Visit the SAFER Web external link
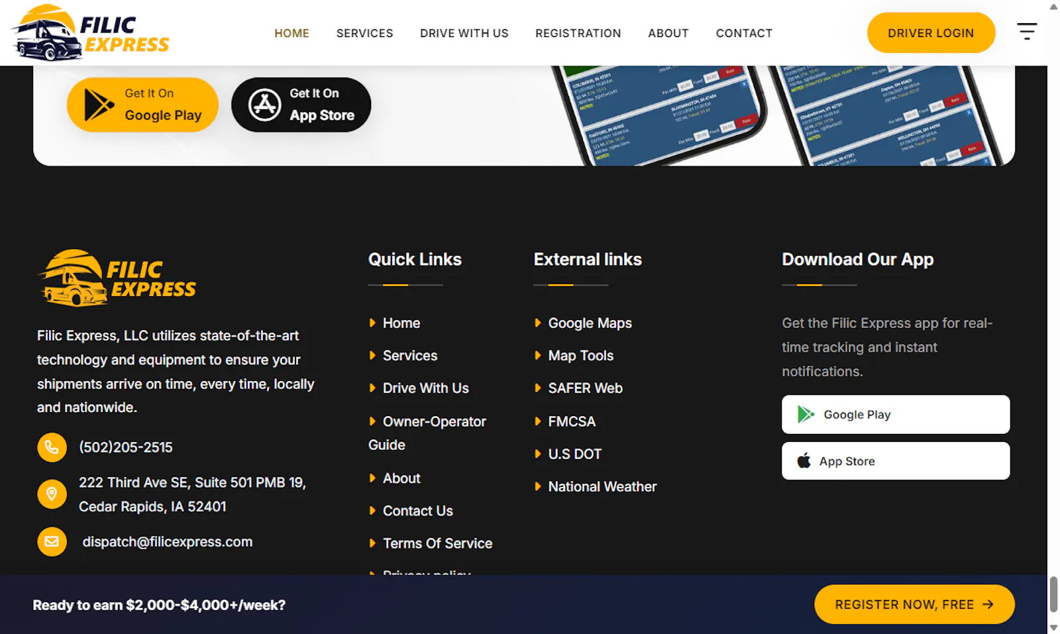This screenshot has height=634, width=1060. click(x=585, y=388)
